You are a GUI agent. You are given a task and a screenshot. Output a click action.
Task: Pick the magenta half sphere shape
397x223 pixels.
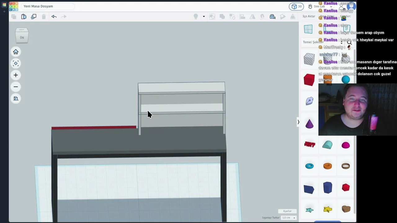pos(346,145)
